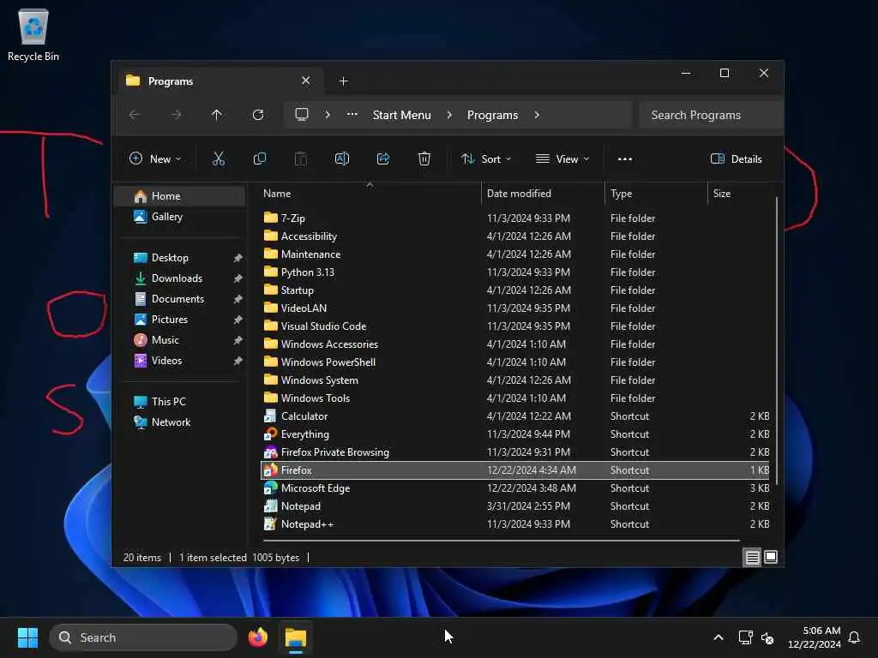Viewport: 878px width, 658px height.
Task: Add a new File Explorer tab
Action: click(x=343, y=81)
